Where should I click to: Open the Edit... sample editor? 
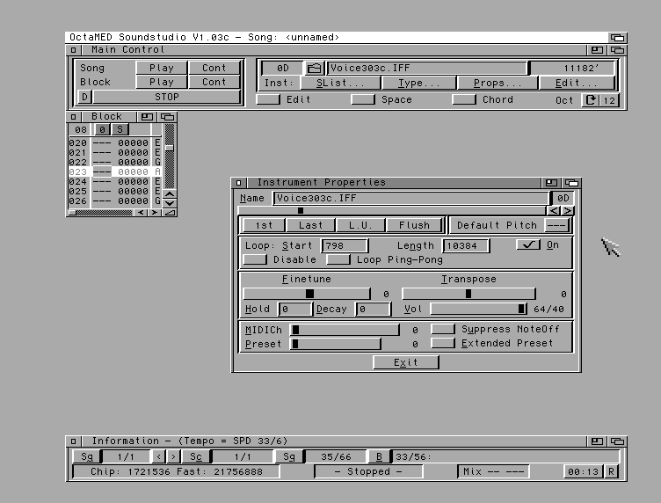(577, 83)
